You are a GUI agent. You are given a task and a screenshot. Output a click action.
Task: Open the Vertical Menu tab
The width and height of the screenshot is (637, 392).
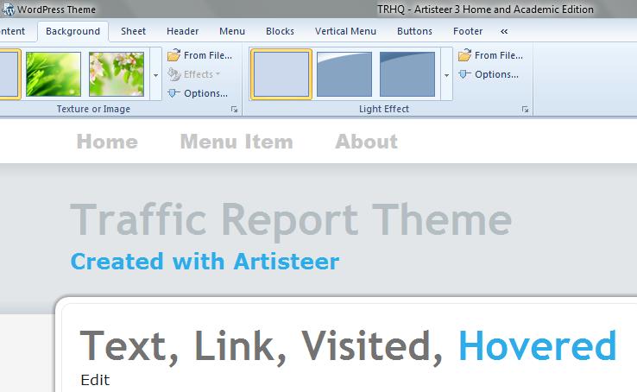(x=345, y=31)
